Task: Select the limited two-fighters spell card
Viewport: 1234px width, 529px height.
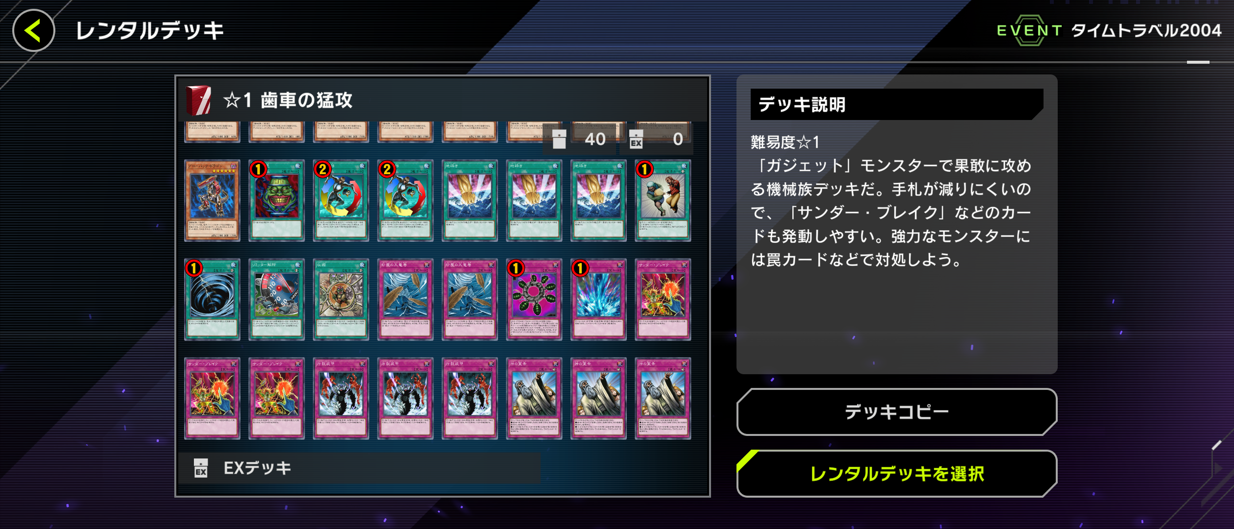Action: tap(663, 201)
